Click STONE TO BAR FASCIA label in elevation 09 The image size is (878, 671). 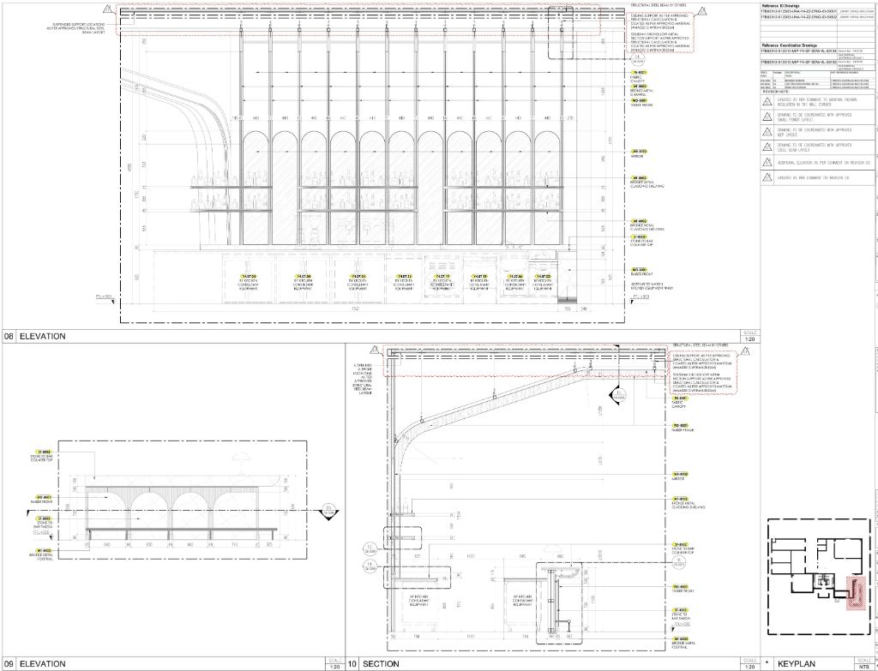click(45, 524)
